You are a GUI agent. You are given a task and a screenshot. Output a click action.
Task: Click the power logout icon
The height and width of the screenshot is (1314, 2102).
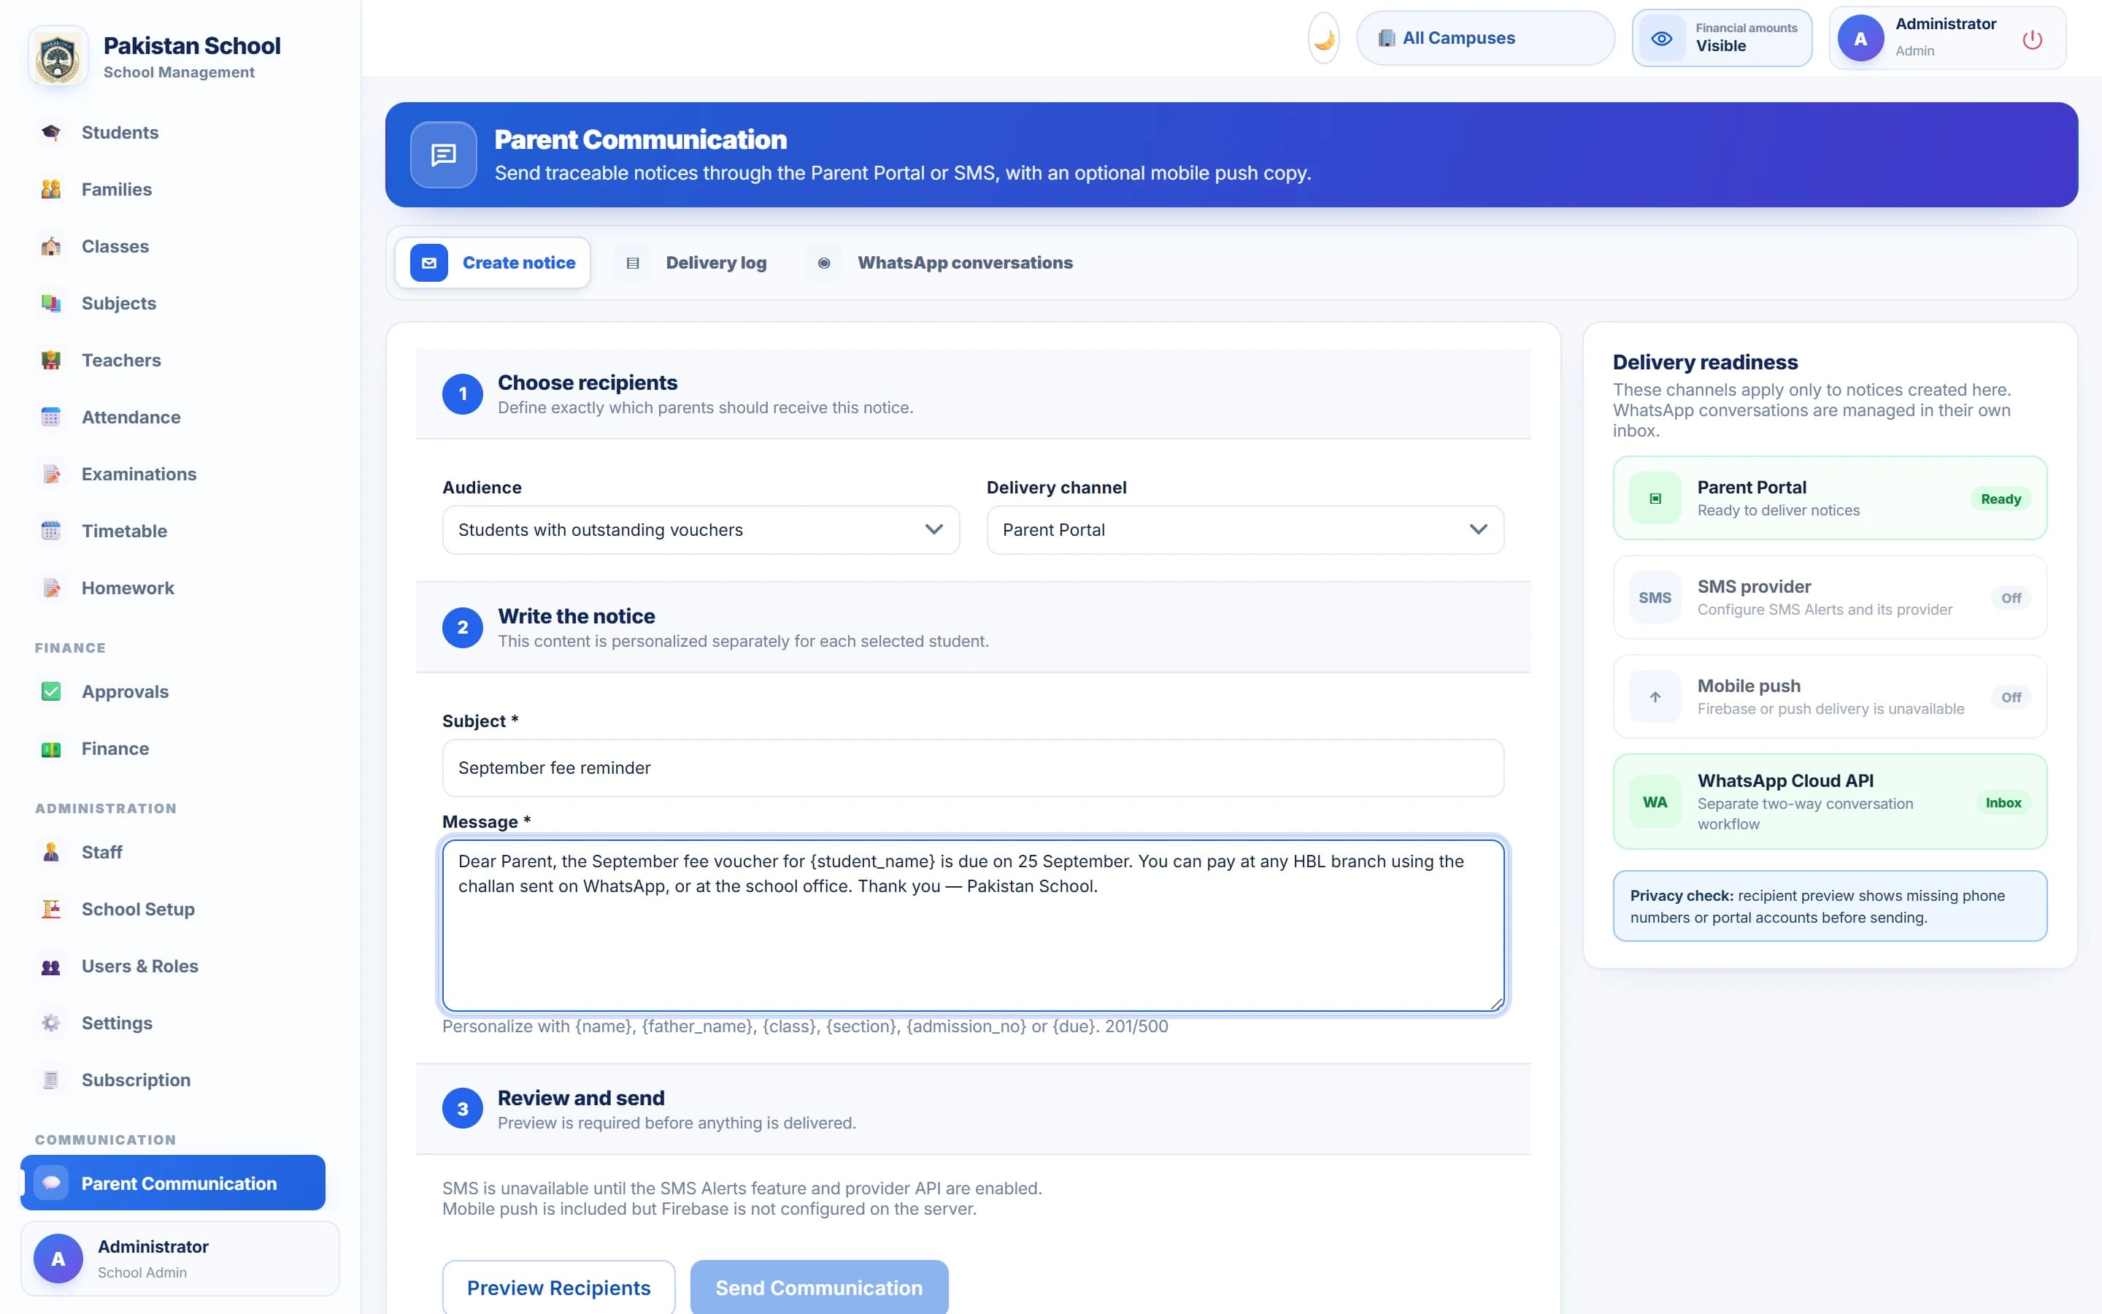[2032, 39]
